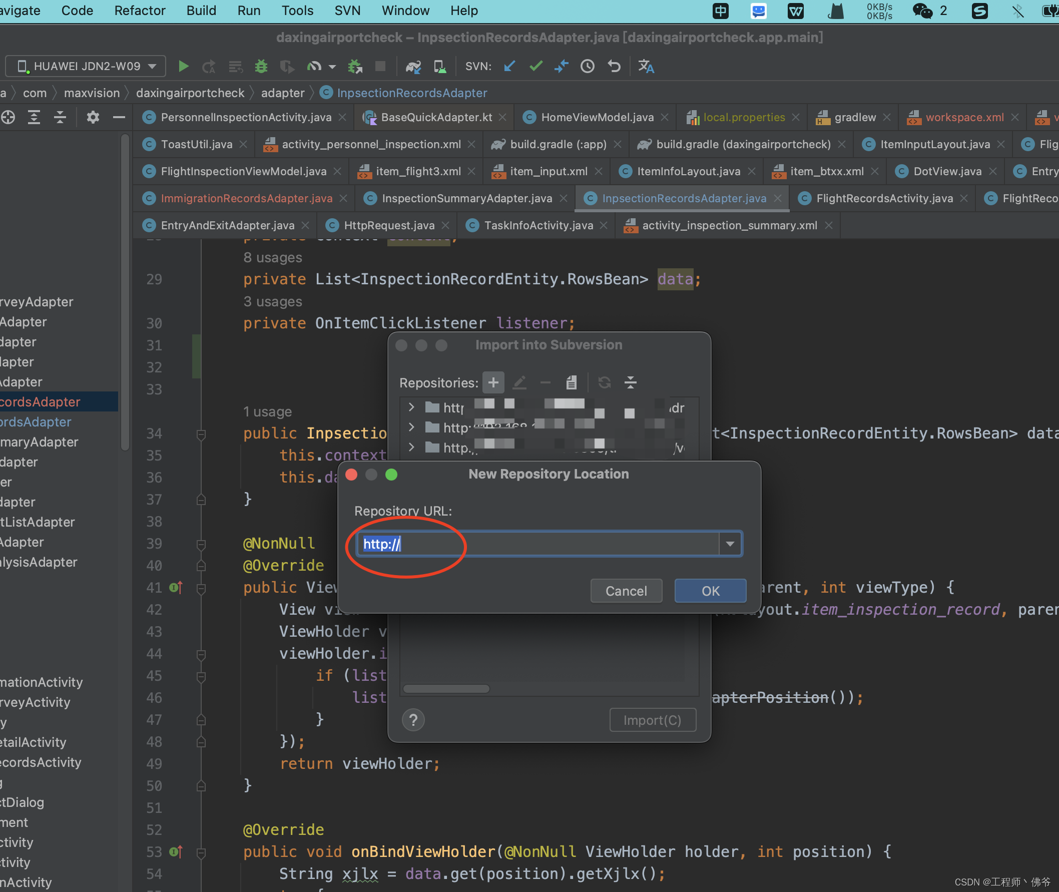The height and width of the screenshot is (892, 1059).
Task: Click SVN Commit green checkmark icon
Action: click(x=536, y=66)
